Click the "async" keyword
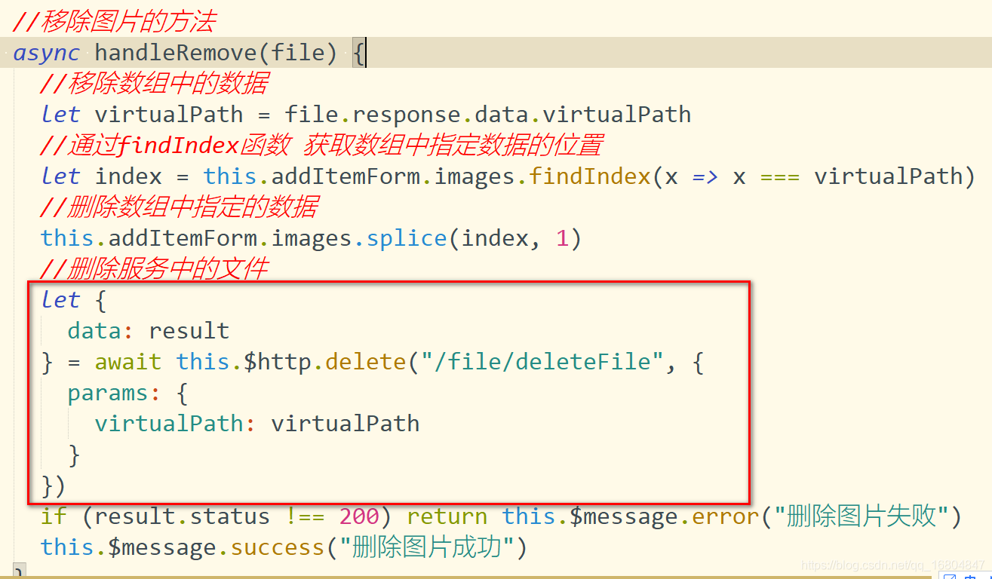992x579 pixels. point(46,53)
